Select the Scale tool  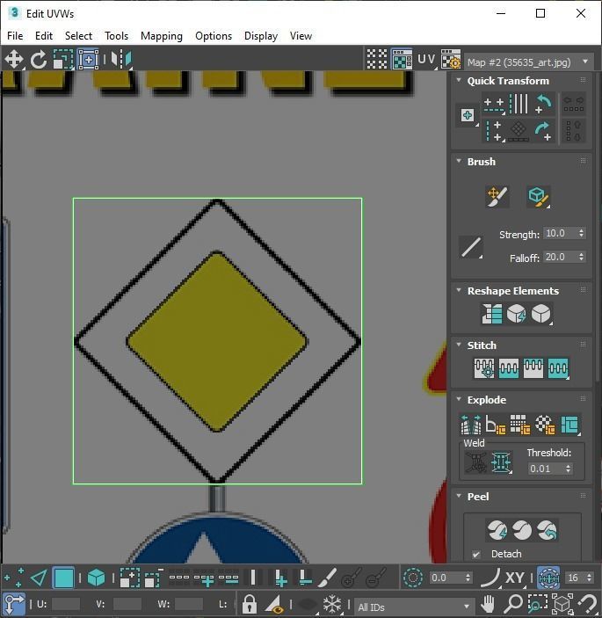(63, 60)
